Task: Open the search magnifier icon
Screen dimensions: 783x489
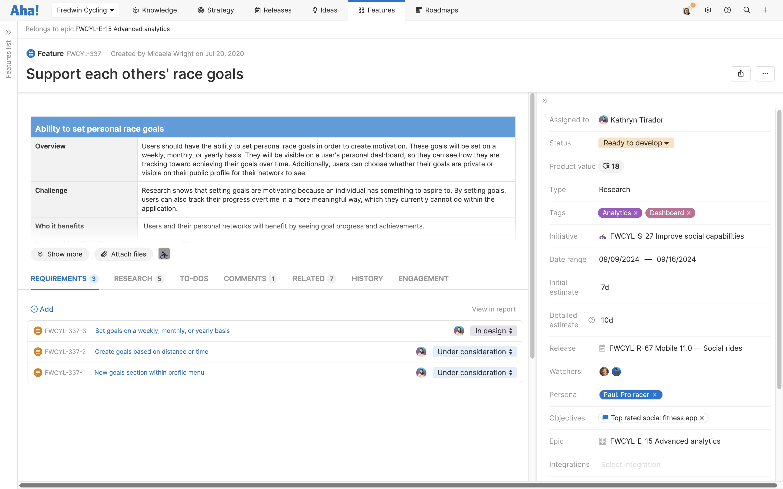Action: (747, 10)
